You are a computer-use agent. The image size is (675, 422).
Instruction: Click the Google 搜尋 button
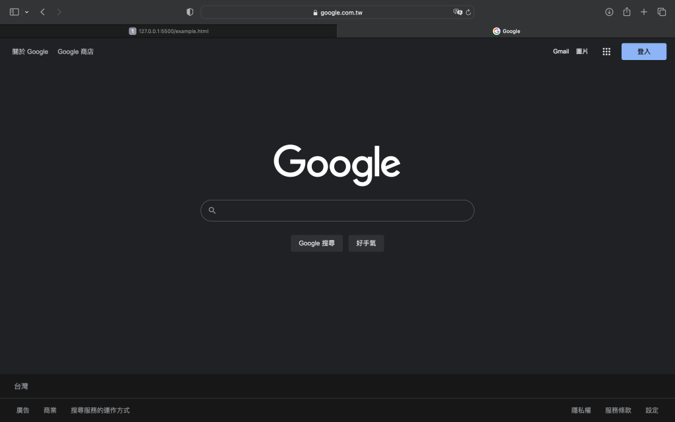click(316, 243)
